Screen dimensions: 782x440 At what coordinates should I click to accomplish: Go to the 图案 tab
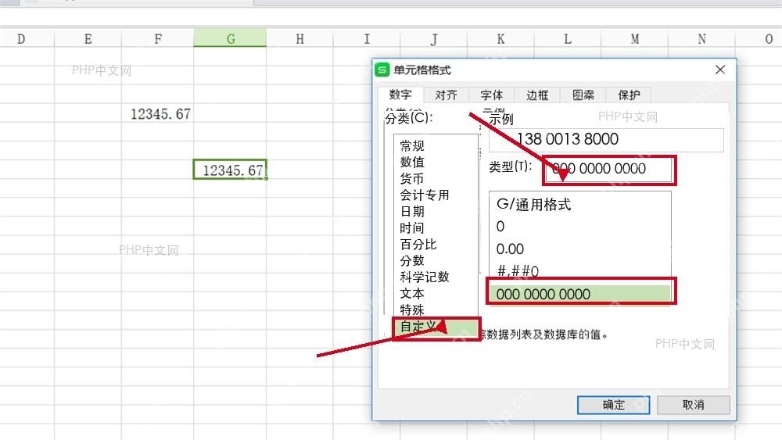(583, 95)
